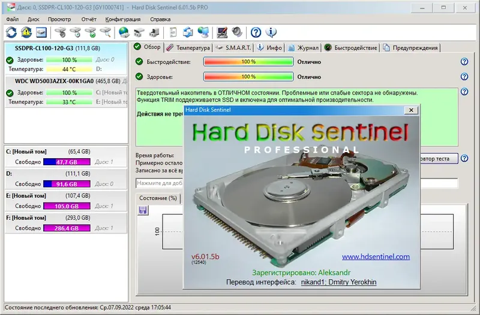This screenshot has width=480, height=315.
Task: Open the Файл menu
Action: tap(12, 19)
